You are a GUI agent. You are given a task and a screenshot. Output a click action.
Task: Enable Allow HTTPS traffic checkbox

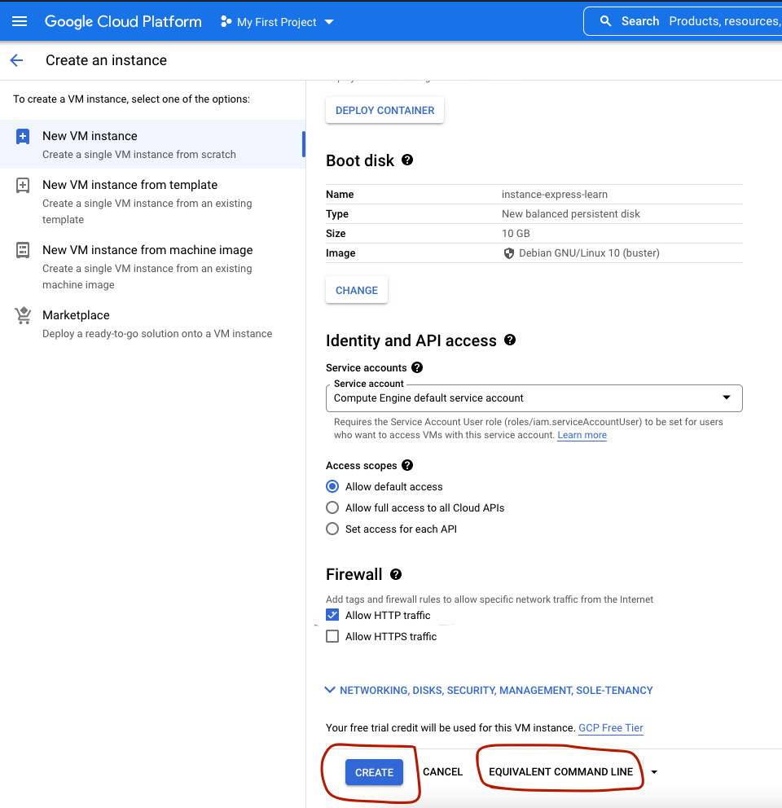coord(332,636)
